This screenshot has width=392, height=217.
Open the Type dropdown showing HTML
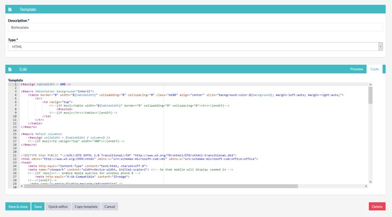coord(195,46)
